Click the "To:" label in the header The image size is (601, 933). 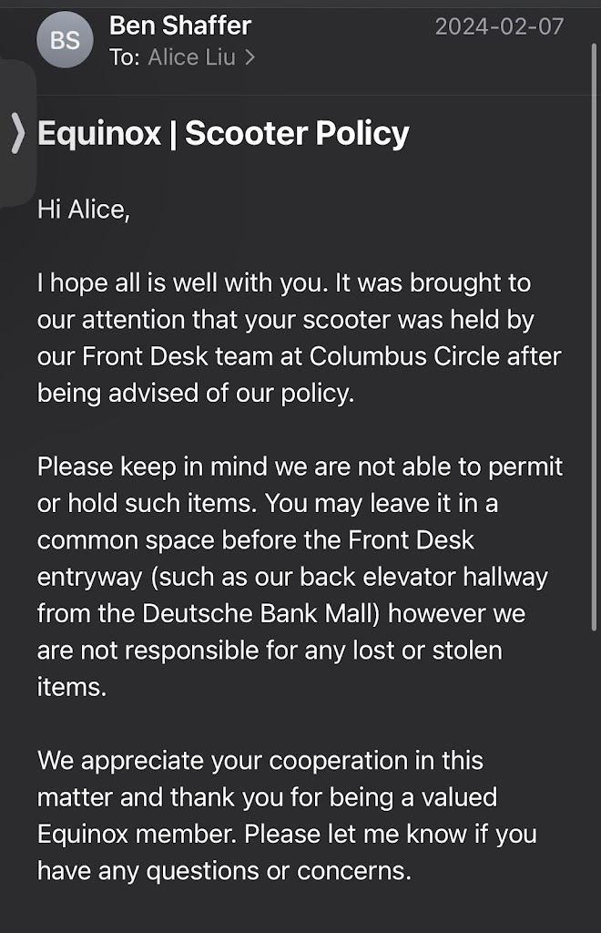tap(125, 57)
